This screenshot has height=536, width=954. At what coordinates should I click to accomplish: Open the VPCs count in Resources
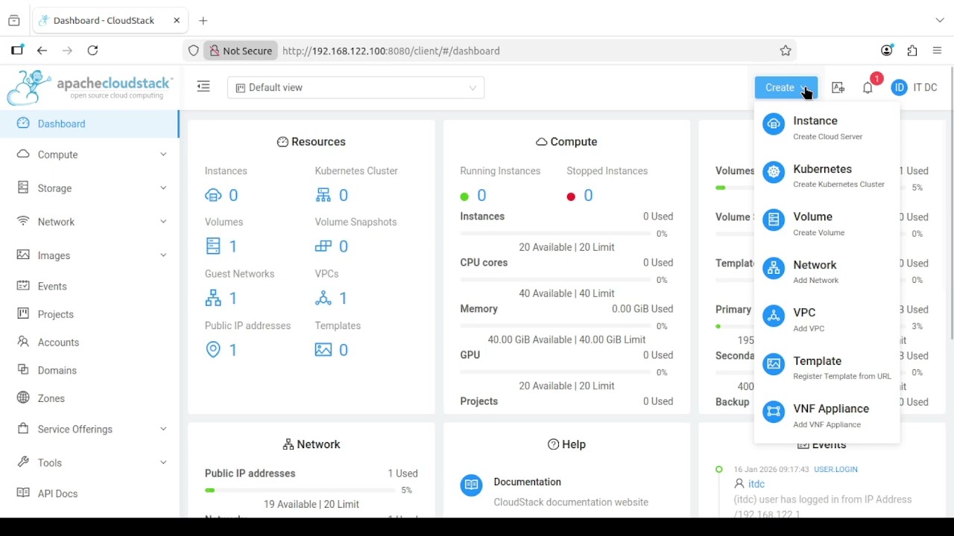coord(332,299)
